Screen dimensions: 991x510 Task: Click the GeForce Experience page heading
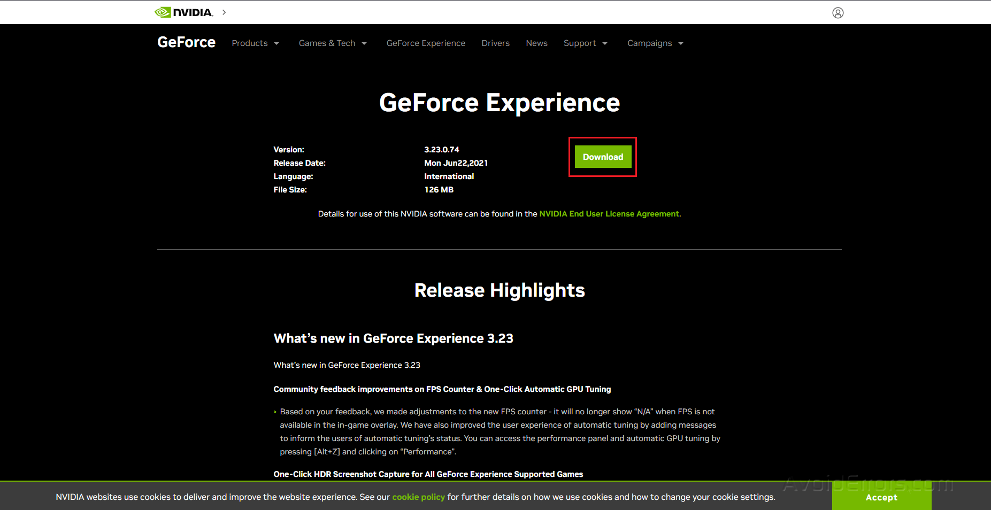(499, 103)
